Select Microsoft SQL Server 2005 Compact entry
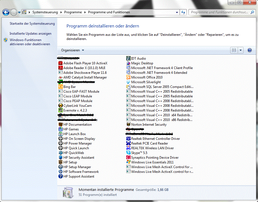Viewport: 258px width, 202px height. [x=160, y=87]
